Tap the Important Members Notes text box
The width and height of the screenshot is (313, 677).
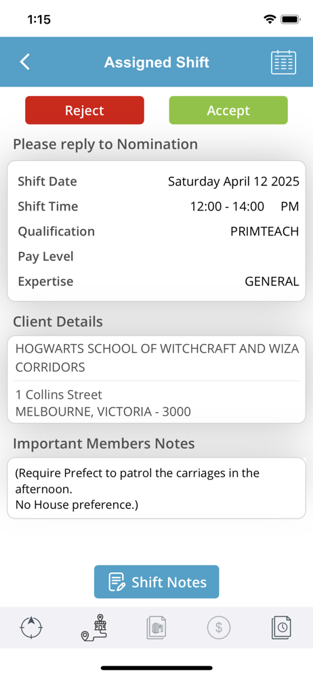[156, 488]
